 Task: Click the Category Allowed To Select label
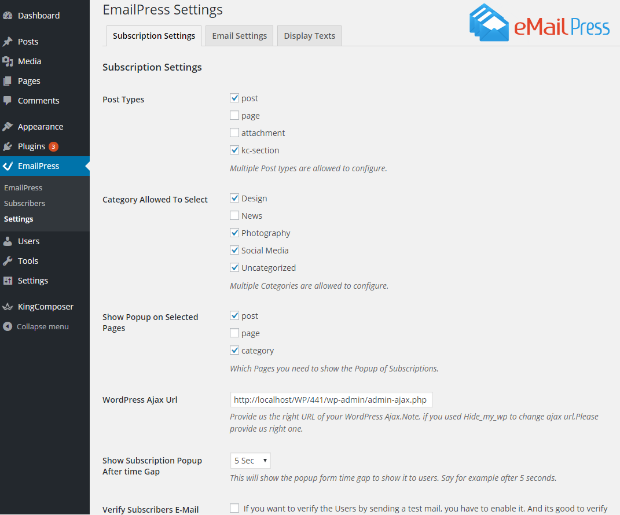[x=155, y=200]
